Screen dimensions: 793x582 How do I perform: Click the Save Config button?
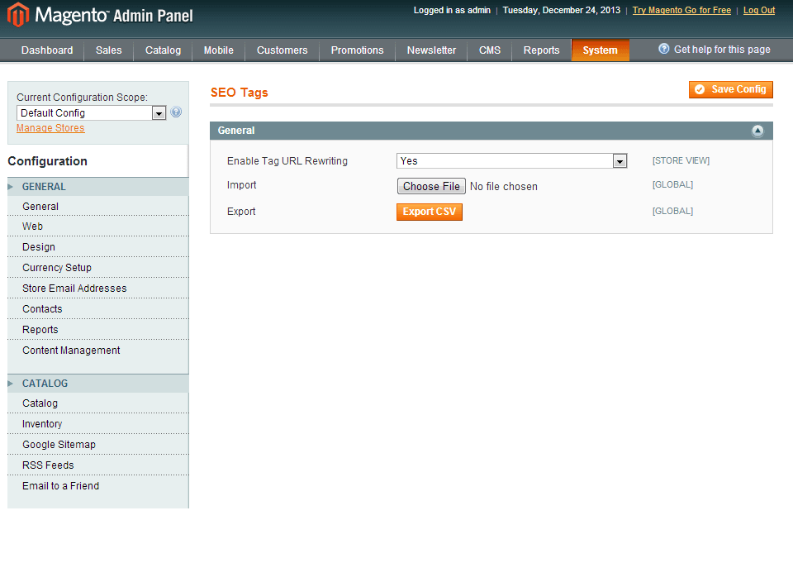click(730, 89)
